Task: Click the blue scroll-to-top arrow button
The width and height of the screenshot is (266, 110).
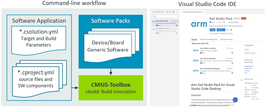Action: [x=235, y=100]
